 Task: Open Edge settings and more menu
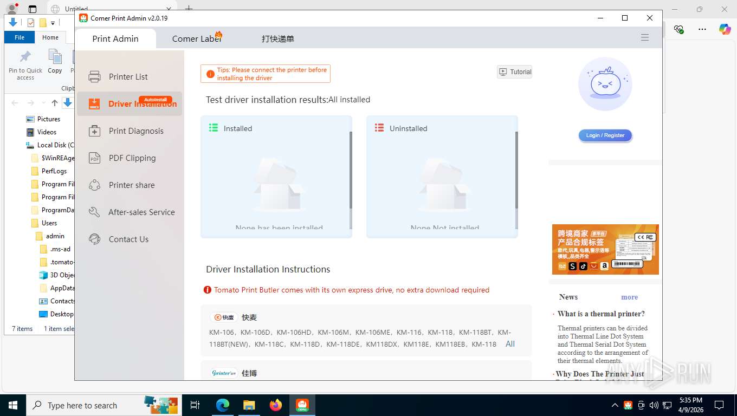[702, 29]
